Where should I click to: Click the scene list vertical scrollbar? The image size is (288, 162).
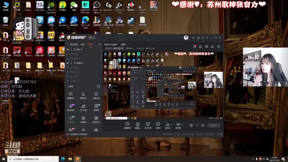[102, 59]
